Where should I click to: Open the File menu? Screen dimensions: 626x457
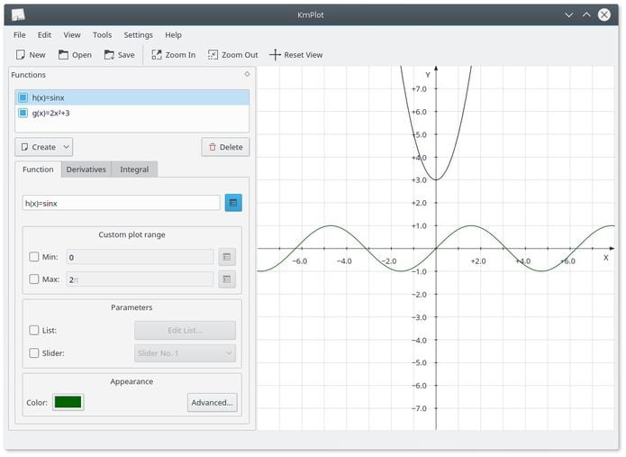point(20,35)
